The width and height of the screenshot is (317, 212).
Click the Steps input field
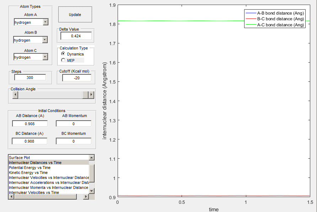[x=30, y=78]
